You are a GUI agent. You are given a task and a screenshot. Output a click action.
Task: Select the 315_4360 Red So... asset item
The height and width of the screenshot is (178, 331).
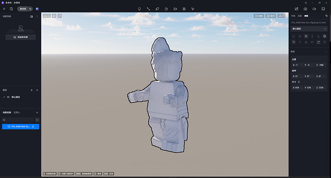click(21, 127)
